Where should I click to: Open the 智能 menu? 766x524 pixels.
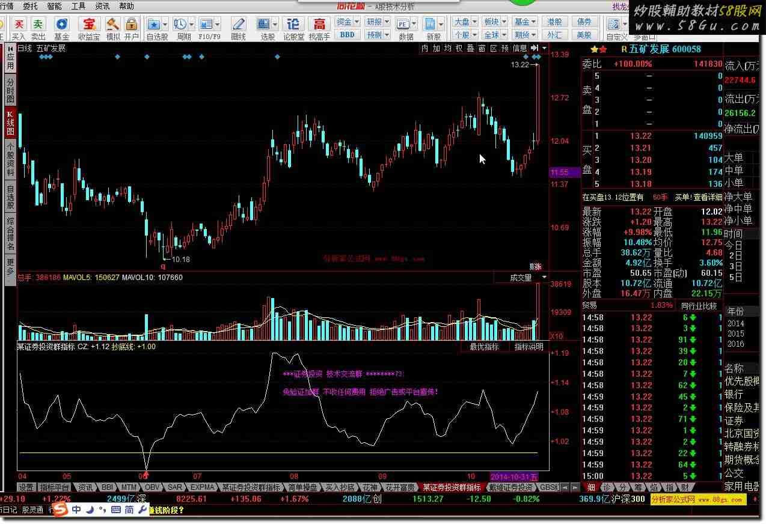click(54, 6)
